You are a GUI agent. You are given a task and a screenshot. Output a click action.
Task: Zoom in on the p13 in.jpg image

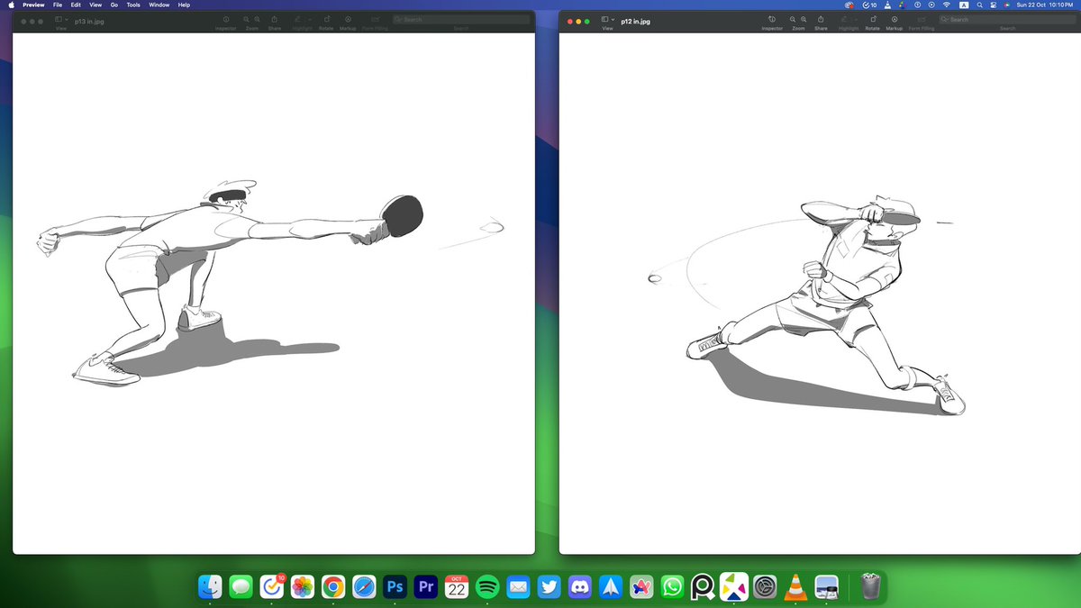(258, 19)
